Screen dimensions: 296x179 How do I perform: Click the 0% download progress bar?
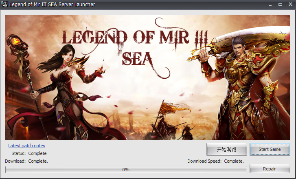point(126,170)
